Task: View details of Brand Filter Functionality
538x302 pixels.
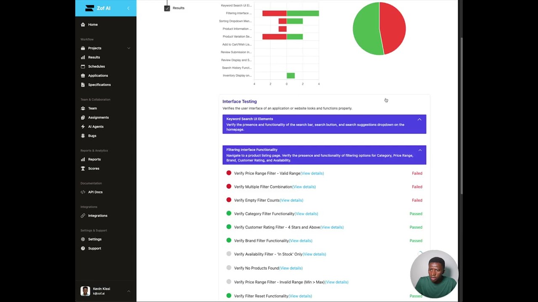Action: pos(301,240)
